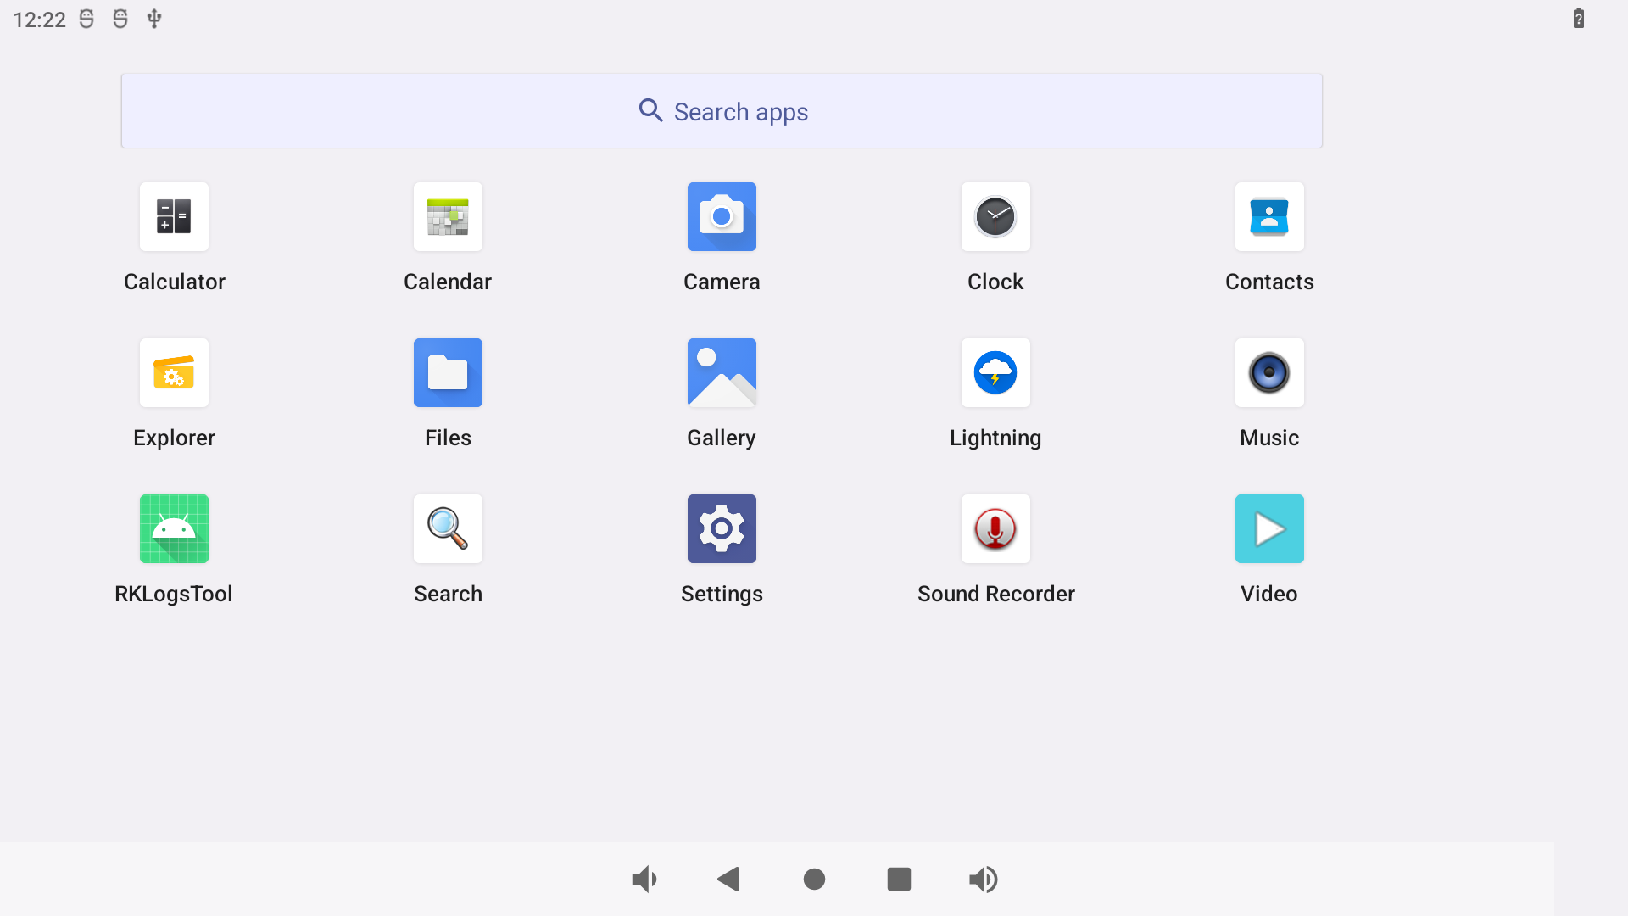Screen dimensions: 1628x916
Task: Click the "Contacts" label text
Action: (1269, 282)
